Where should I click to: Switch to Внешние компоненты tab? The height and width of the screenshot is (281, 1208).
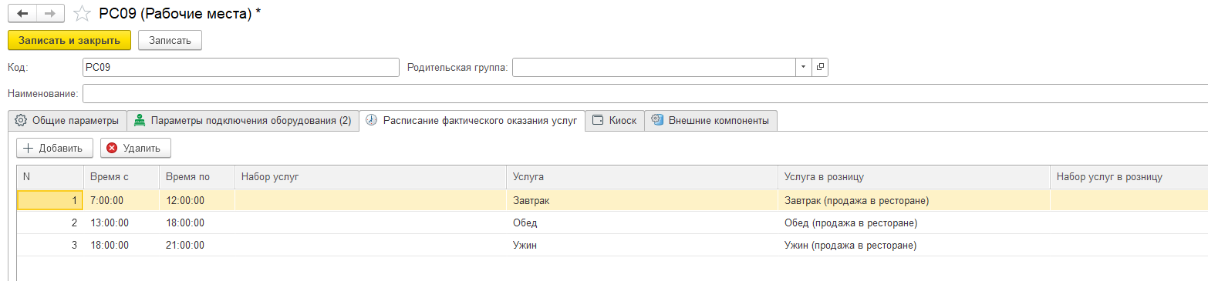tap(711, 120)
